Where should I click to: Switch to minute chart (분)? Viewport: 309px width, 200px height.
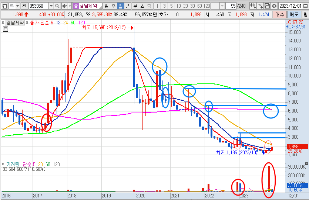[135, 6]
